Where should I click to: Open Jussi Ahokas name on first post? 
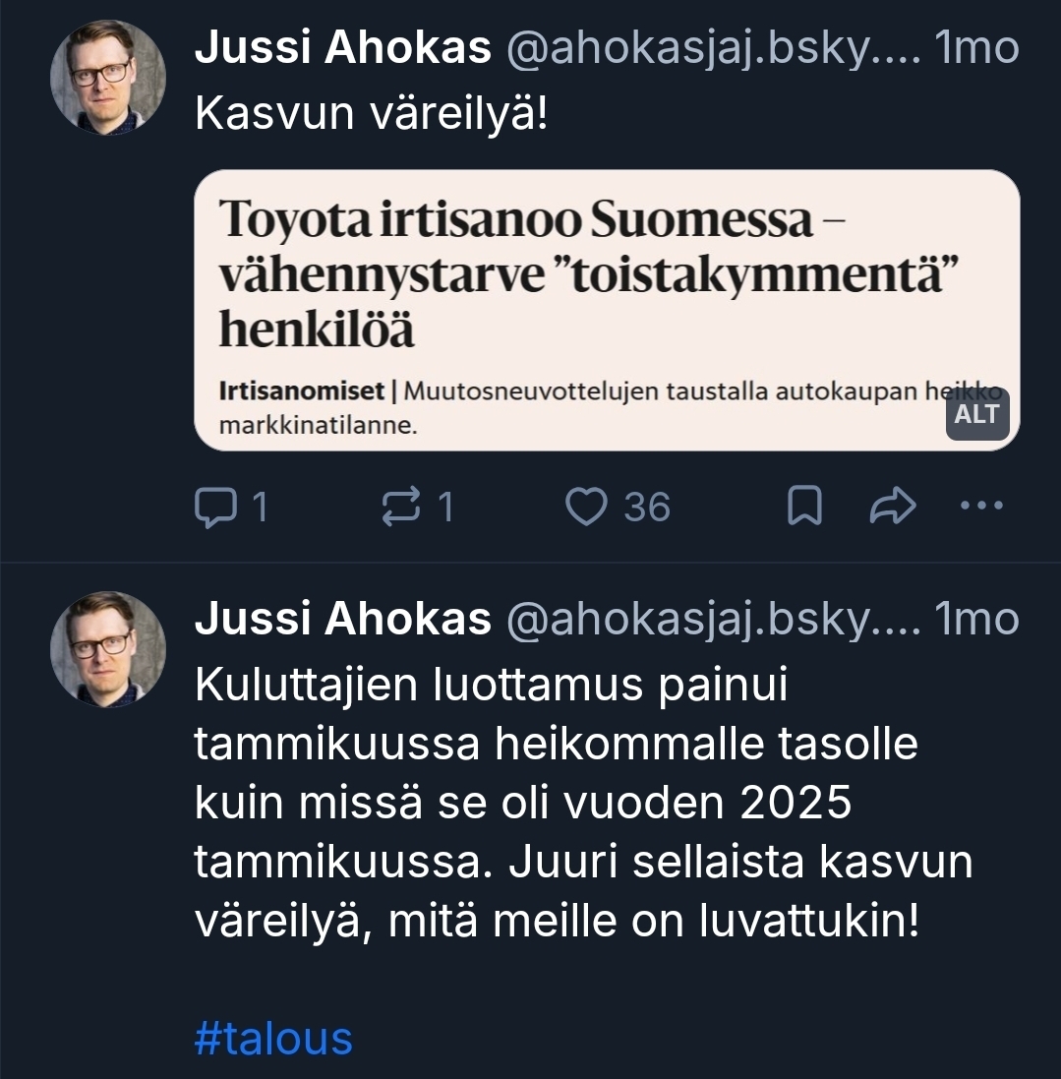342,48
